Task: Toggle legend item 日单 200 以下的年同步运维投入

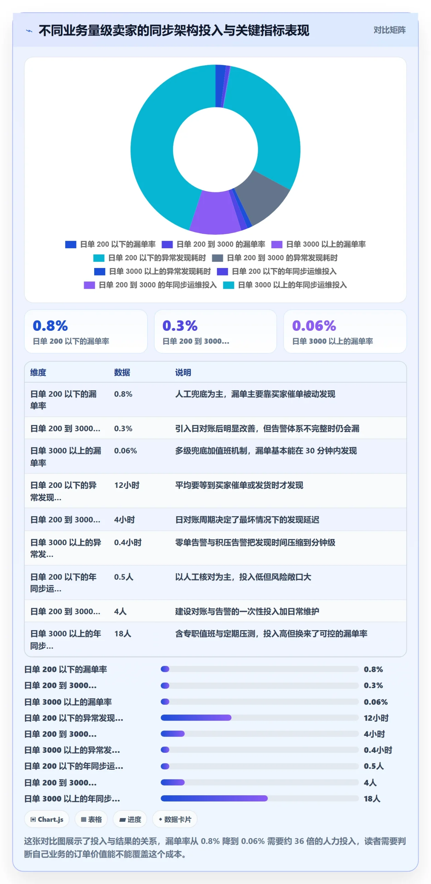Action: tap(277, 271)
